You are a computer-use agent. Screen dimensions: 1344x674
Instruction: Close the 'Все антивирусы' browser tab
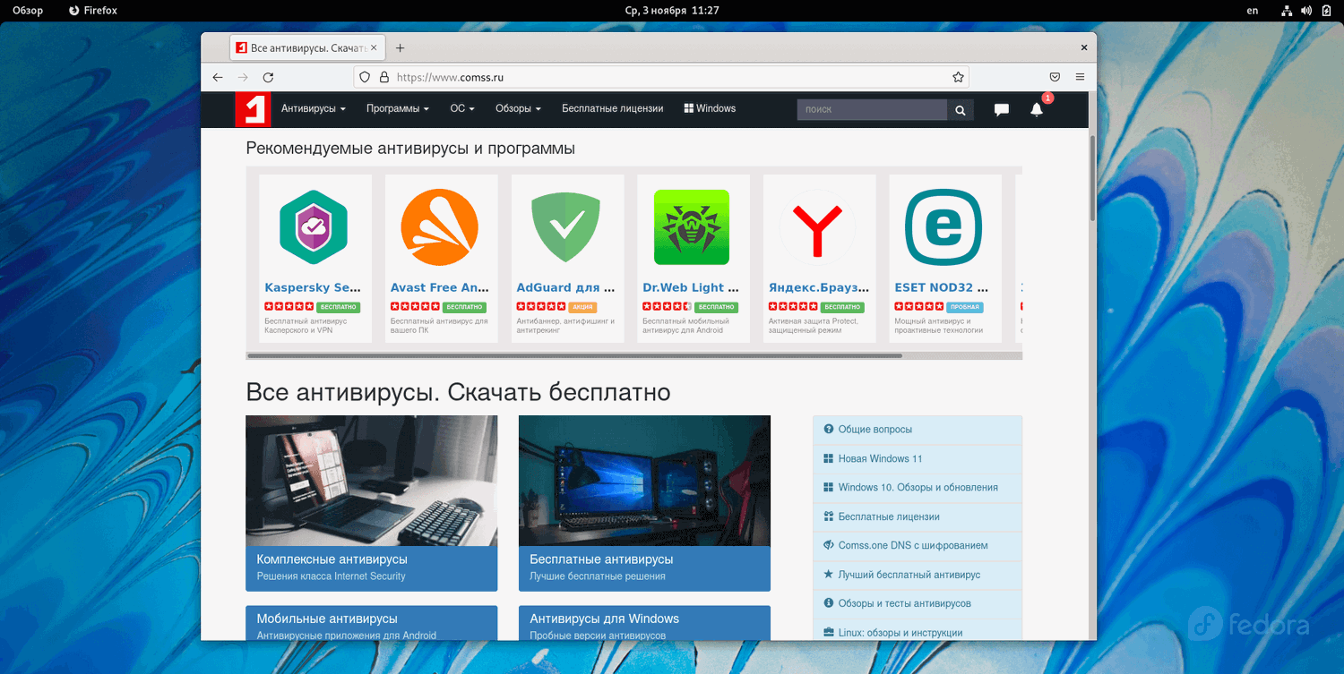tap(375, 48)
